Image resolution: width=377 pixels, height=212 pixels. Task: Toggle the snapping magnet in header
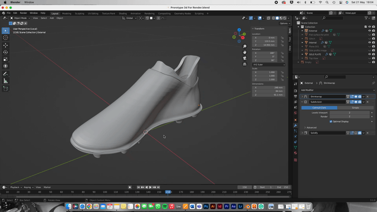point(147,18)
